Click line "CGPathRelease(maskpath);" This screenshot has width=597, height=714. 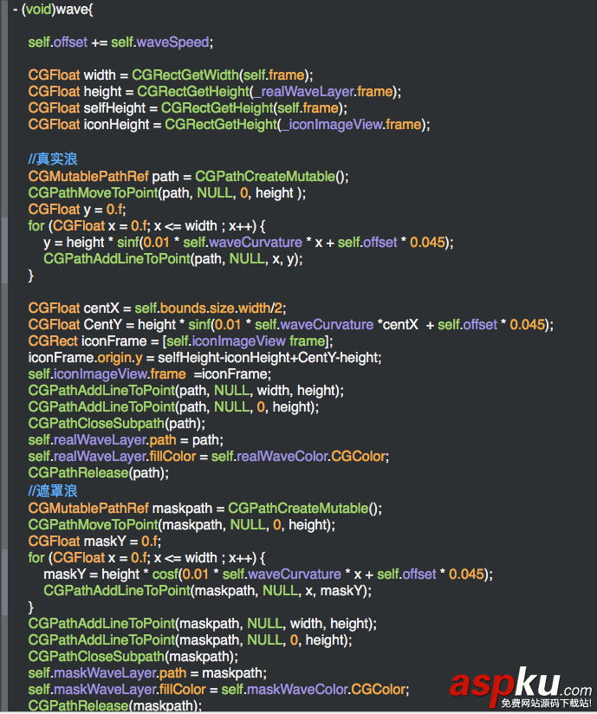click(115, 706)
